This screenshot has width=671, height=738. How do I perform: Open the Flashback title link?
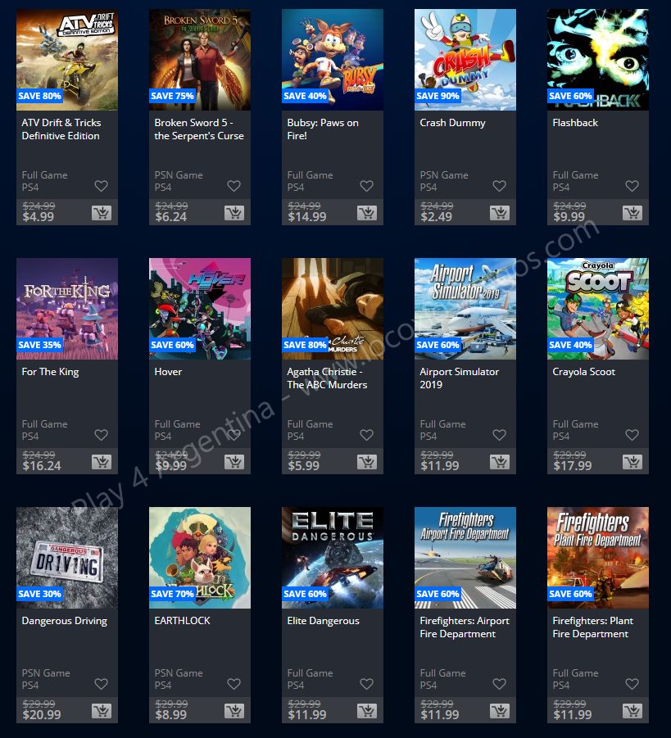(x=575, y=123)
